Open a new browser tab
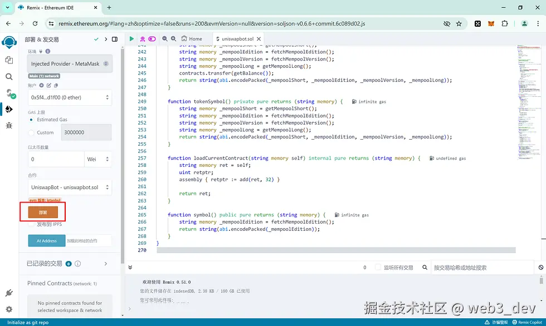546x326 pixels. coord(109,7)
